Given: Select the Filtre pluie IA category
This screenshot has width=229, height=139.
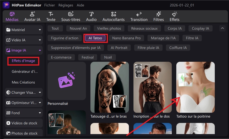Looking at the screenshot, I should (x=148, y=48).
